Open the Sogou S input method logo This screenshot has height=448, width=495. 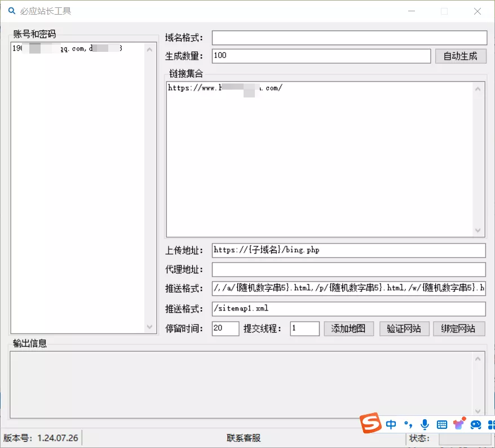click(370, 423)
